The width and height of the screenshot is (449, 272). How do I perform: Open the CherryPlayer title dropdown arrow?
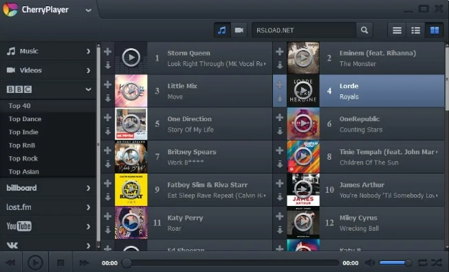coord(89,10)
